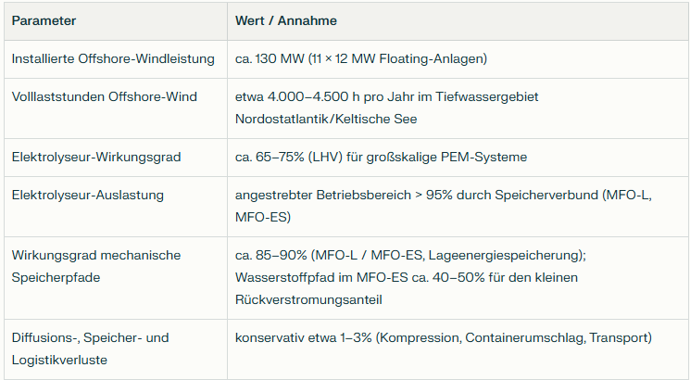Click the word "PEM-Systeme"
The image size is (690, 380).
489,158
